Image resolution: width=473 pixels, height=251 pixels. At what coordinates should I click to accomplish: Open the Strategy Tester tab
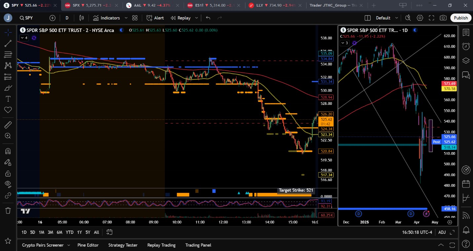tap(123, 245)
